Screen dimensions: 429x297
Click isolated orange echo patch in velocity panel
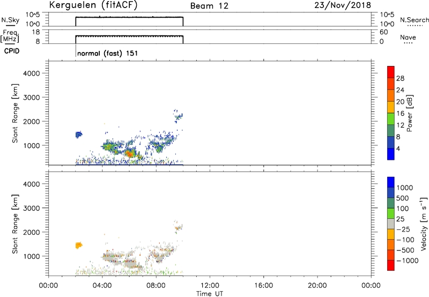point(78,245)
